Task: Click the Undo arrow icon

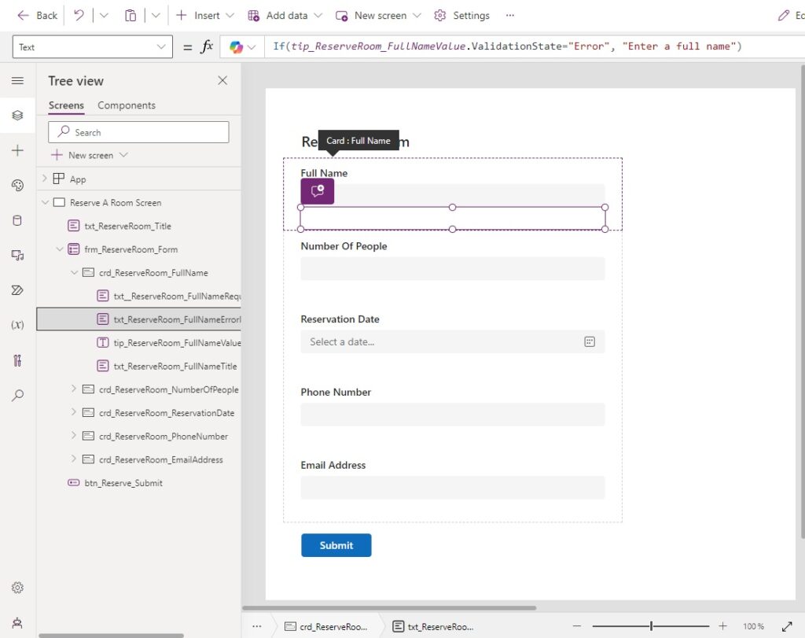Action: pyautogui.click(x=79, y=16)
